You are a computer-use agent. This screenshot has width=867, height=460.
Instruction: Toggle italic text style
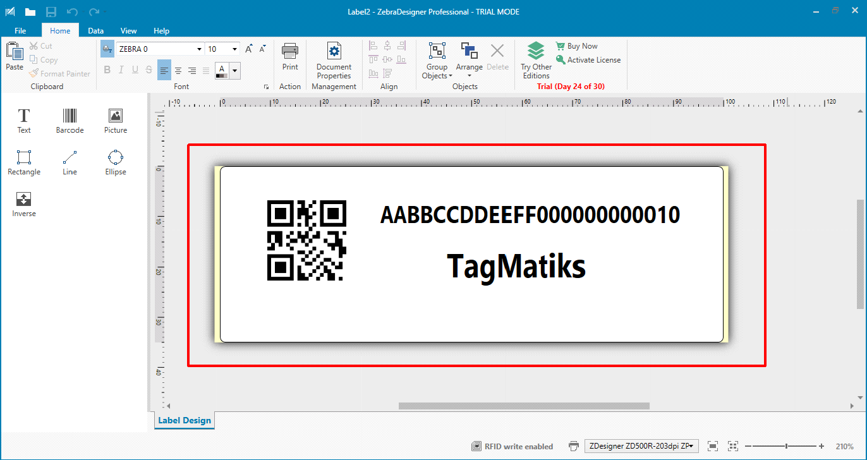[x=121, y=70]
